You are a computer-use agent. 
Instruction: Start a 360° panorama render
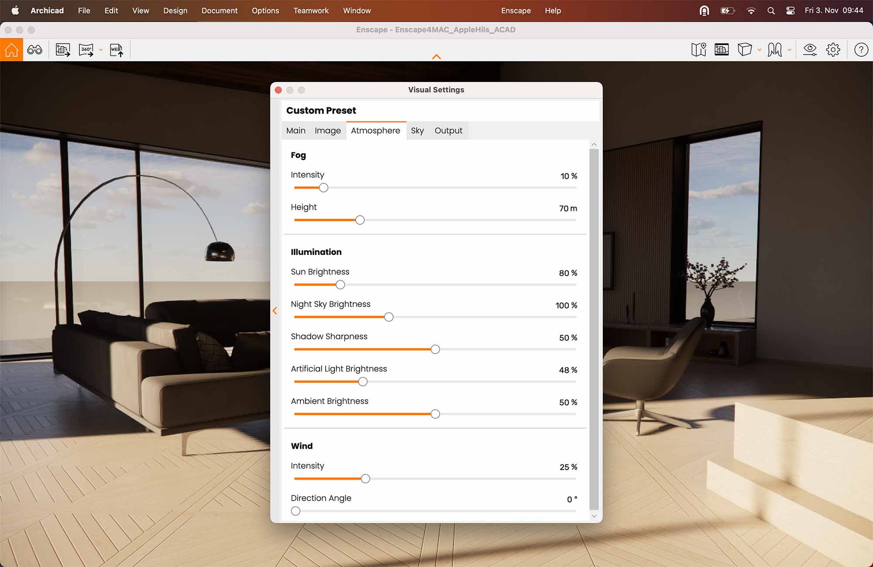(86, 50)
